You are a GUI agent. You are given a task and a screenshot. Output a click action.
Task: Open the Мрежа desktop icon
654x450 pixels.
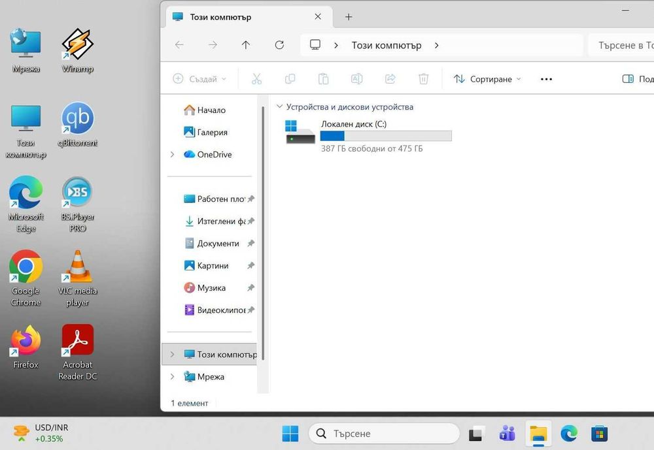pyautogui.click(x=26, y=50)
